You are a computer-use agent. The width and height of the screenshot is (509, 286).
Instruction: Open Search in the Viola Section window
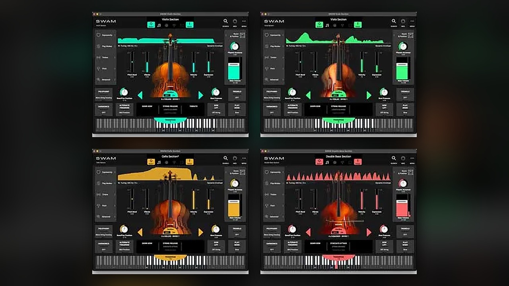coord(394,21)
